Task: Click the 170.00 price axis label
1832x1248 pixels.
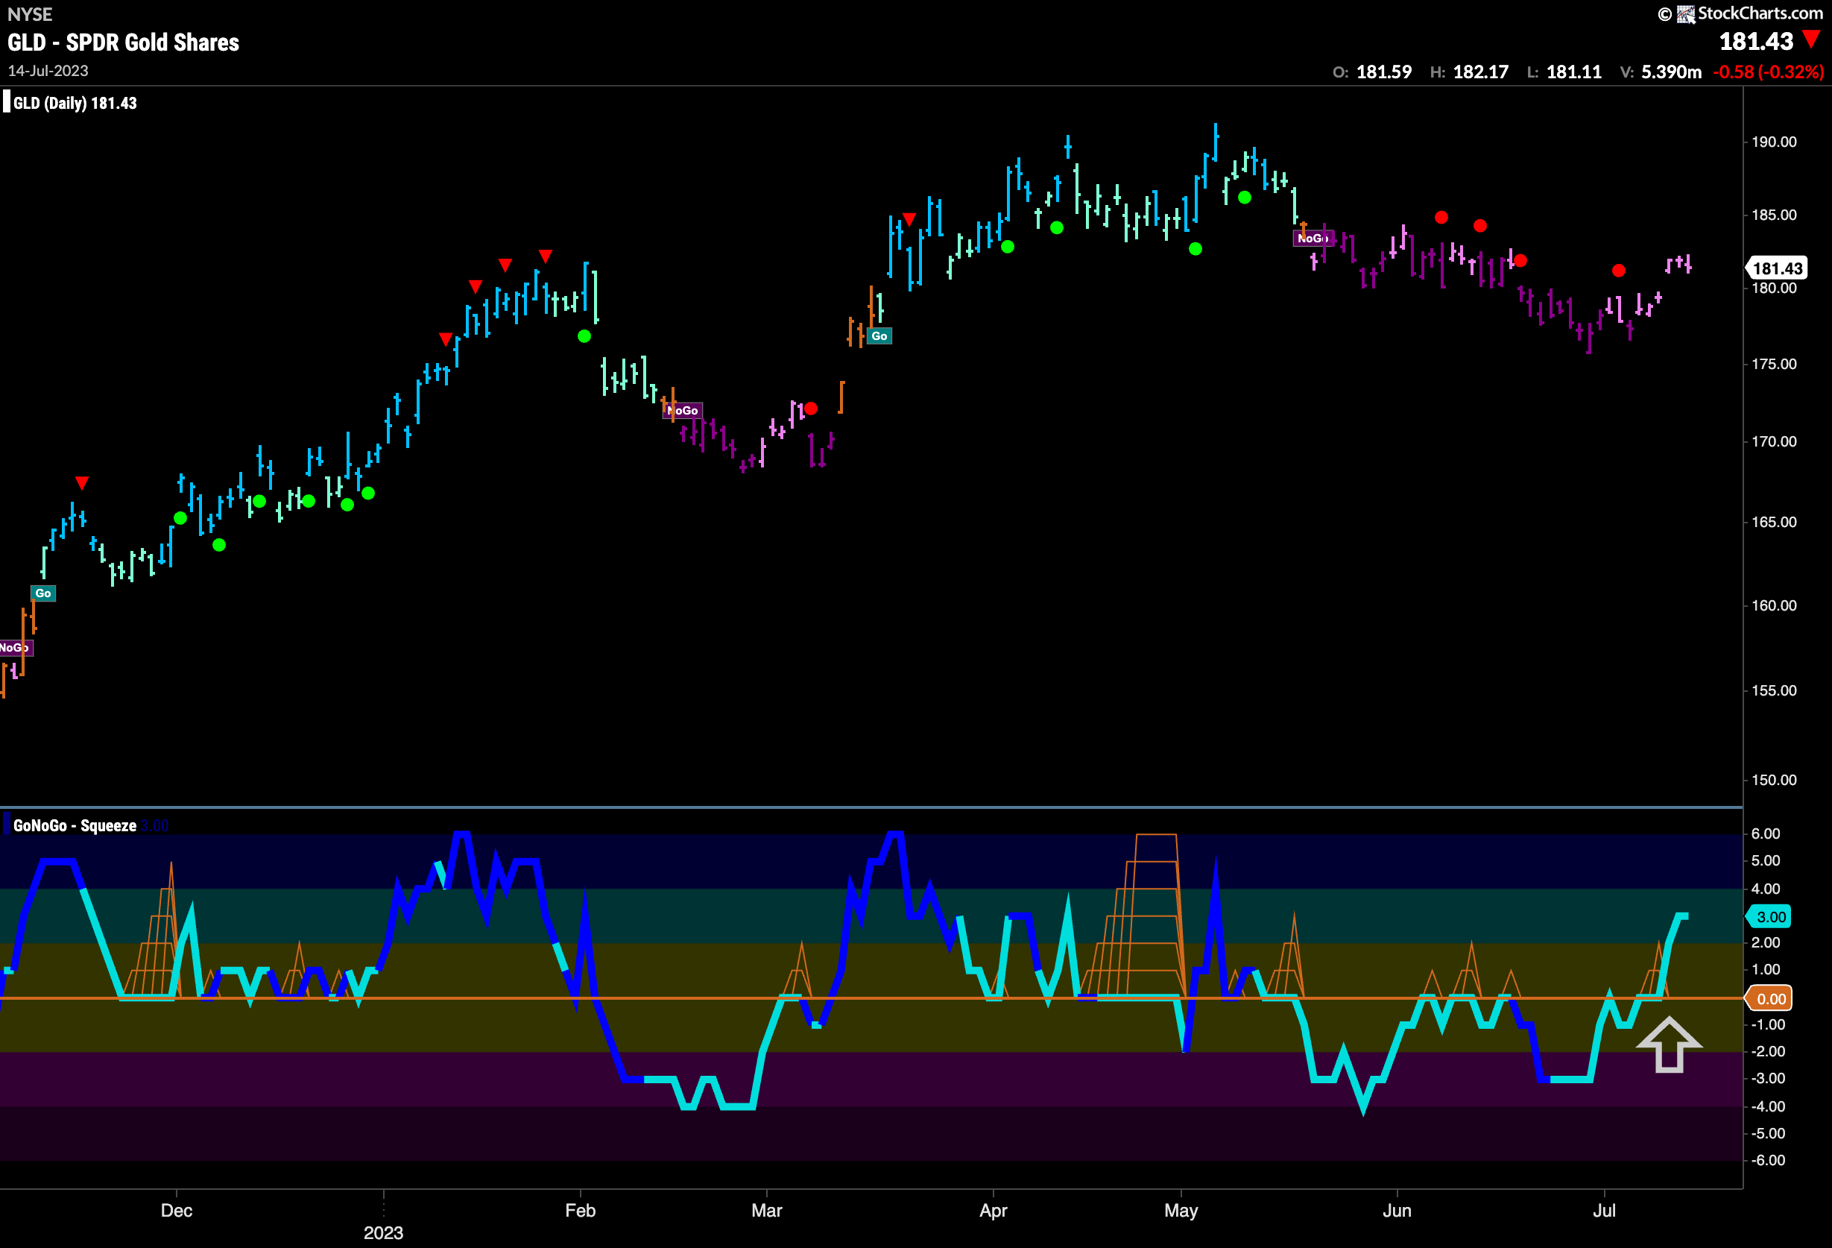Action: (1775, 441)
